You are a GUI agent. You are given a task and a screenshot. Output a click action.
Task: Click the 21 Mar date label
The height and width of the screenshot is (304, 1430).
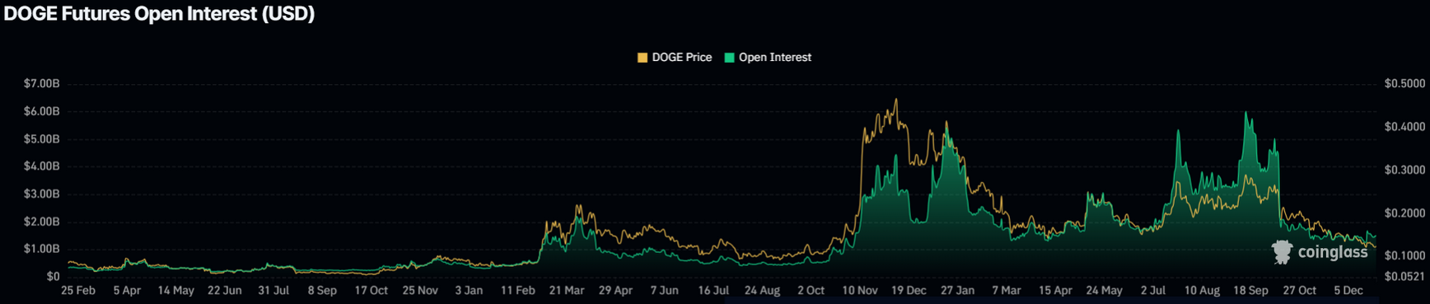tap(567, 291)
